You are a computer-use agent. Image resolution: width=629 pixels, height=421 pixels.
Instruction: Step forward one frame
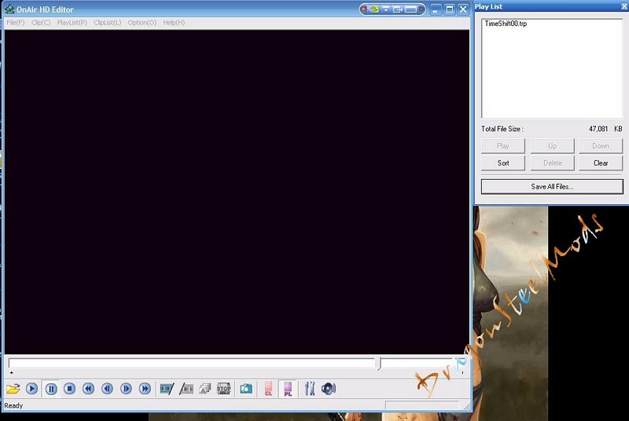coord(126,389)
